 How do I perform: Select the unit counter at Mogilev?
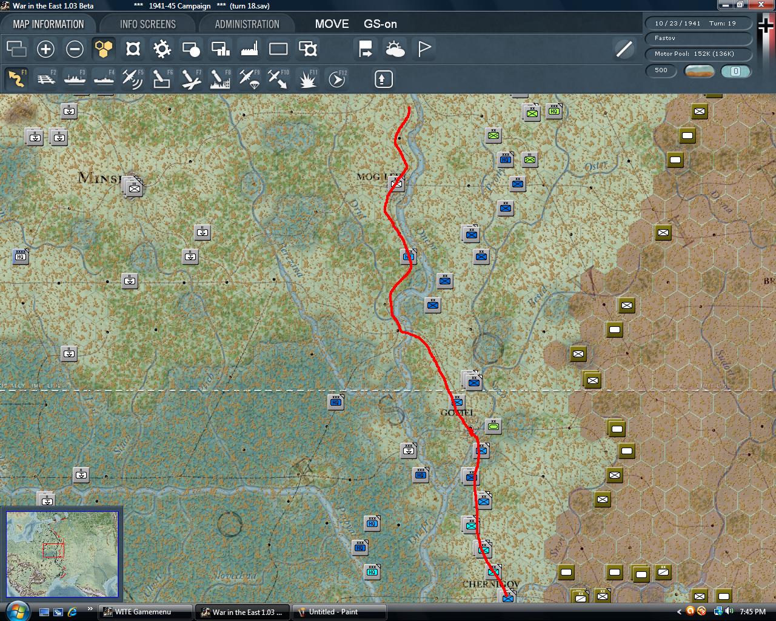396,183
